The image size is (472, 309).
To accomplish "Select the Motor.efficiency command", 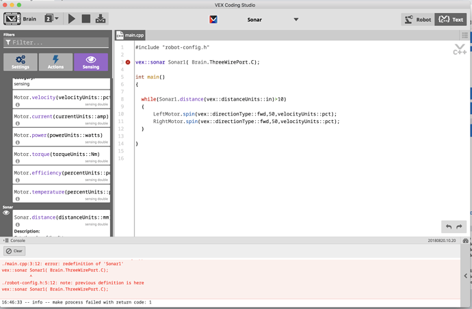I will (x=62, y=175).
